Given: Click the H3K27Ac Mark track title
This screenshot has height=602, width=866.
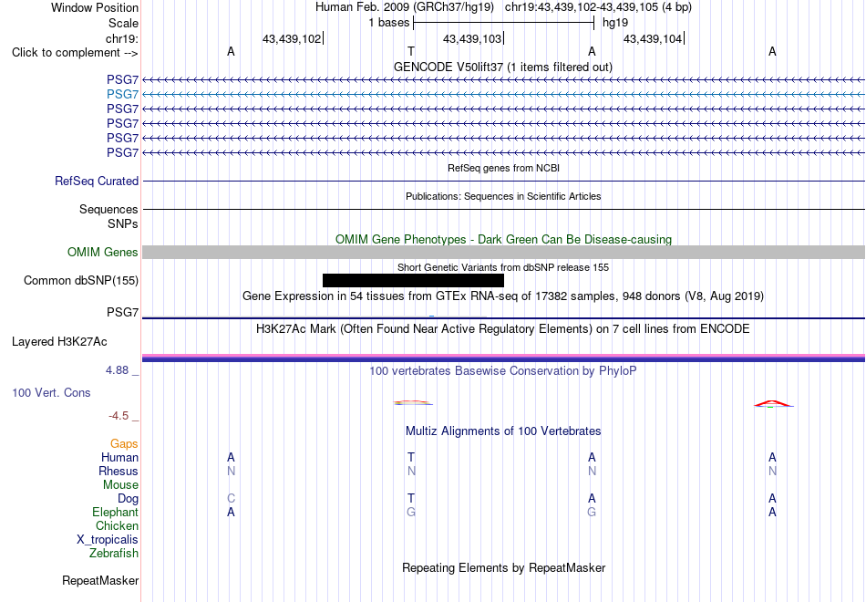Looking at the screenshot, I should click(503, 329).
